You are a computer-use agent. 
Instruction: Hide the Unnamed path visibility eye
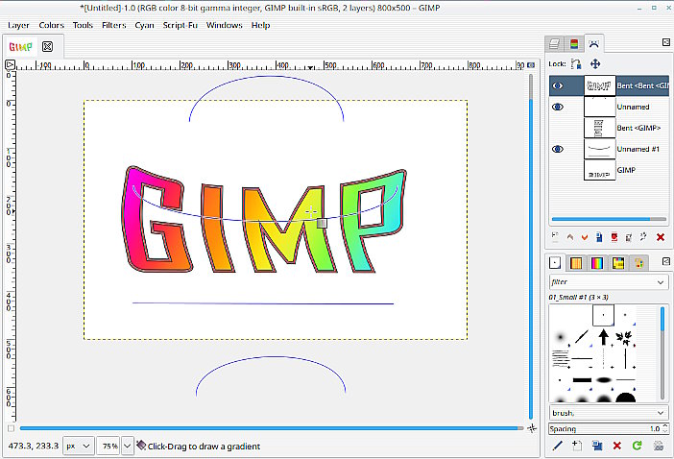click(558, 107)
